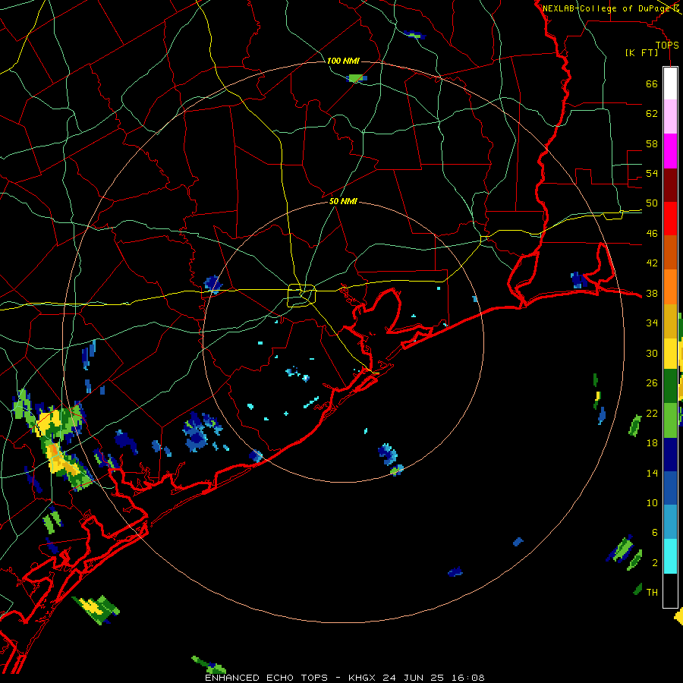This screenshot has width=683, height=683.
Task: Select the magenta legend color band
Action: [670, 151]
